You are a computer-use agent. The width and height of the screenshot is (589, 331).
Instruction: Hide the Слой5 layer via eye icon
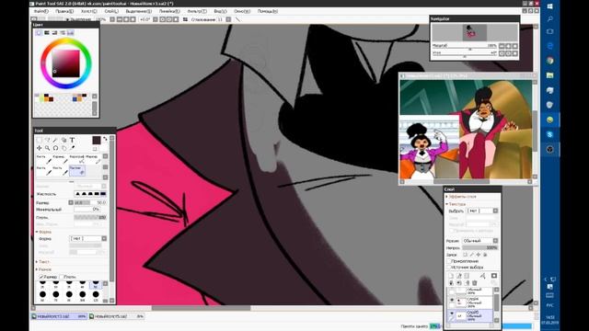pyautogui.click(x=452, y=313)
